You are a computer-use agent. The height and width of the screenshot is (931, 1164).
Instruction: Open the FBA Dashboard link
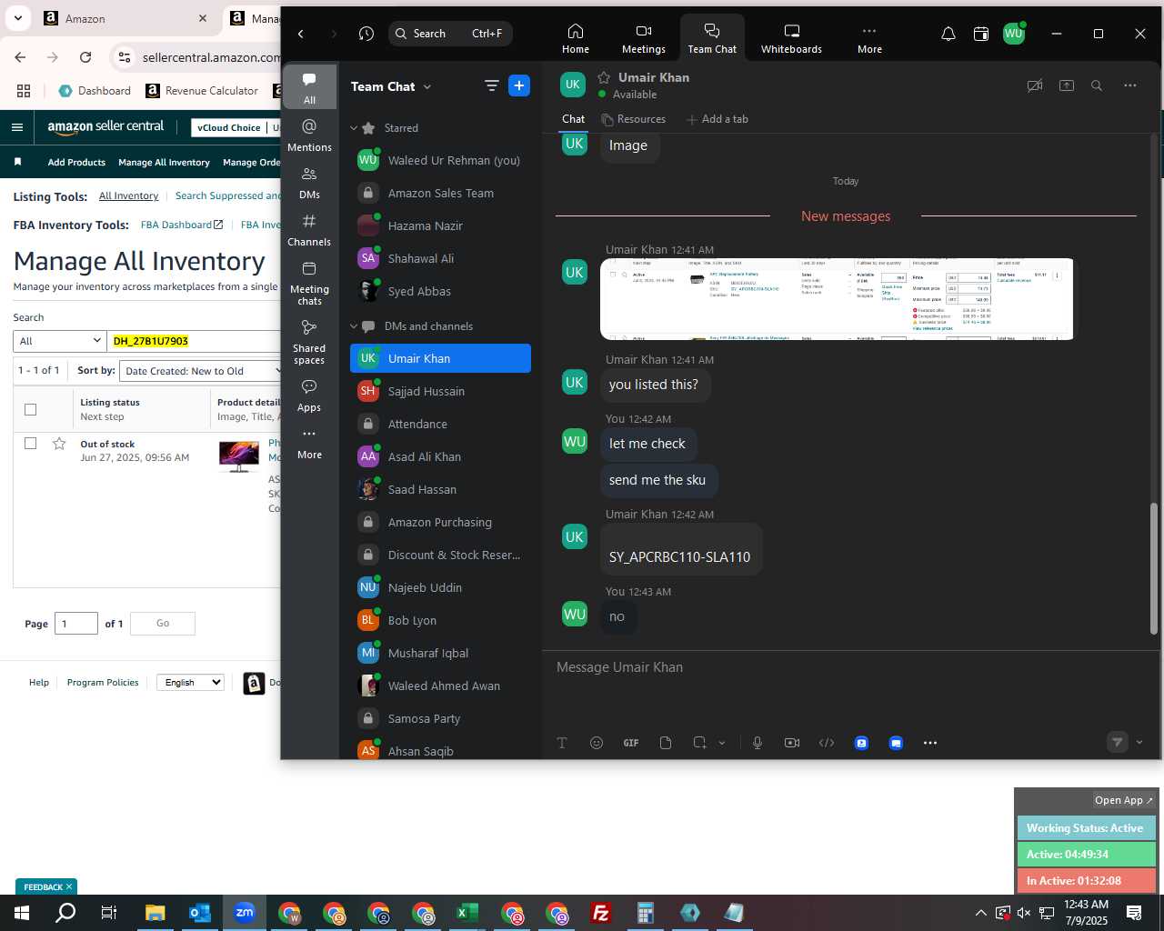pos(181,225)
